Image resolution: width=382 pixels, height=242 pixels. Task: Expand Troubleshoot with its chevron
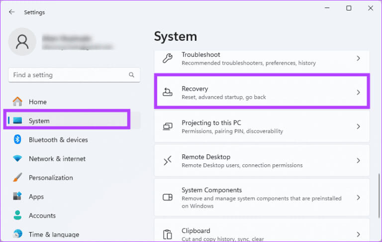[x=358, y=58]
